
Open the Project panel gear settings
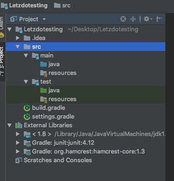(x=148, y=19)
